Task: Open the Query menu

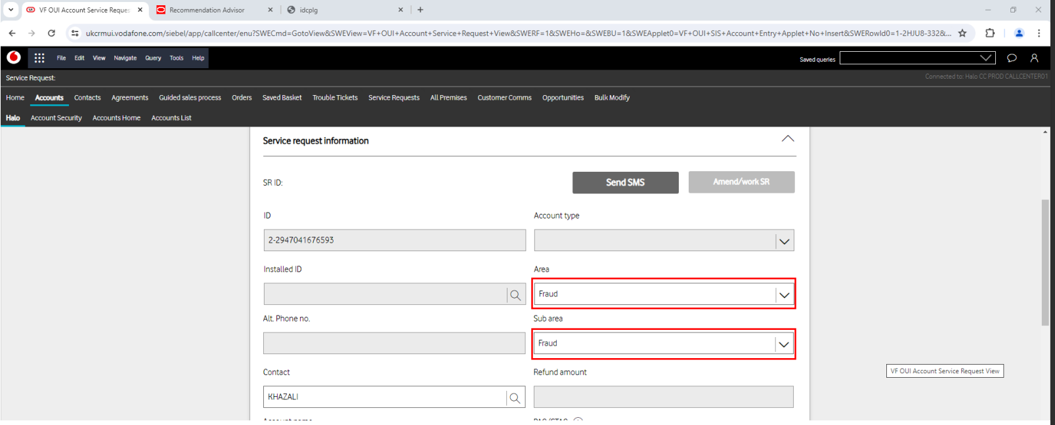Action: click(x=153, y=58)
